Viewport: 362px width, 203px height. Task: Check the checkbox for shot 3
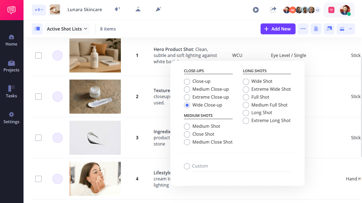(39, 138)
